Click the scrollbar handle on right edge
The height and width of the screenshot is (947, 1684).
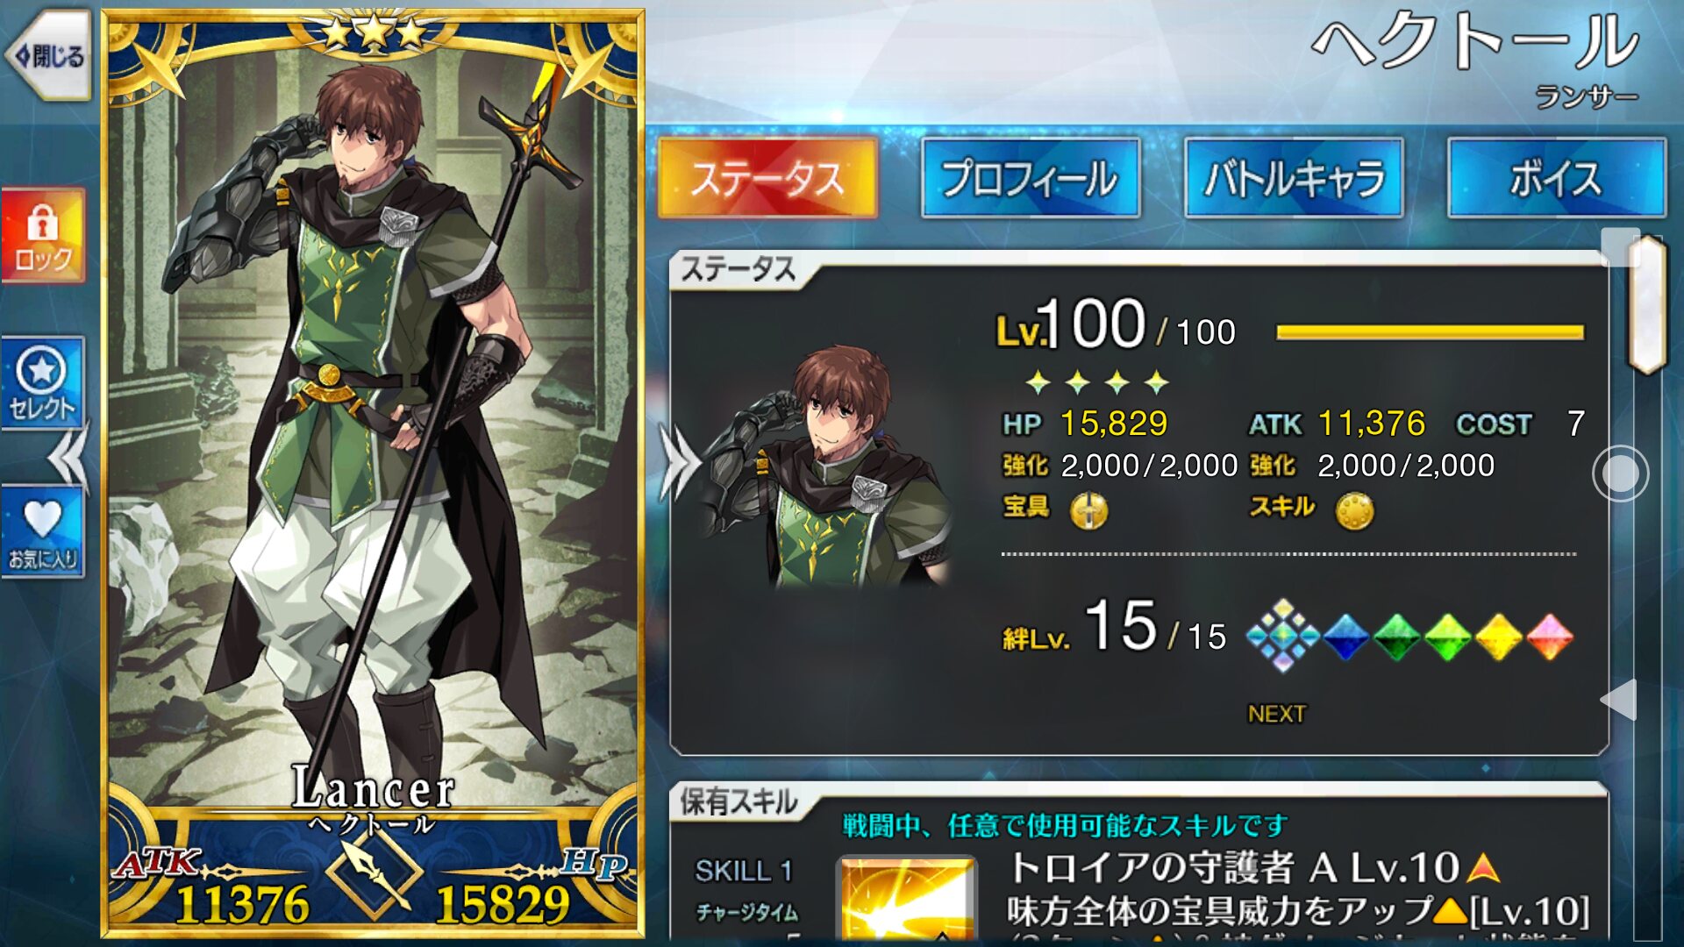click(1646, 304)
